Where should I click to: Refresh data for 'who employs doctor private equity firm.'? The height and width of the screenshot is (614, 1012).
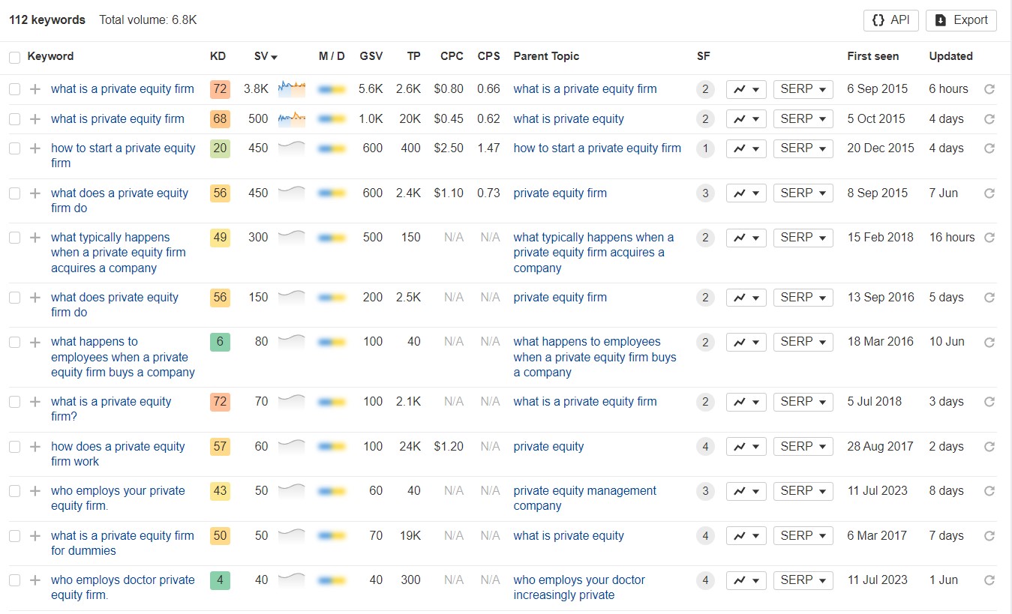[x=989, y=580]
